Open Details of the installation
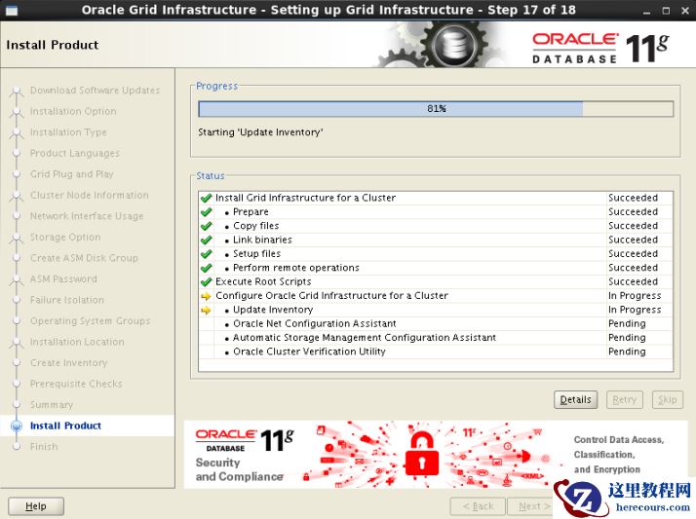 576,400
